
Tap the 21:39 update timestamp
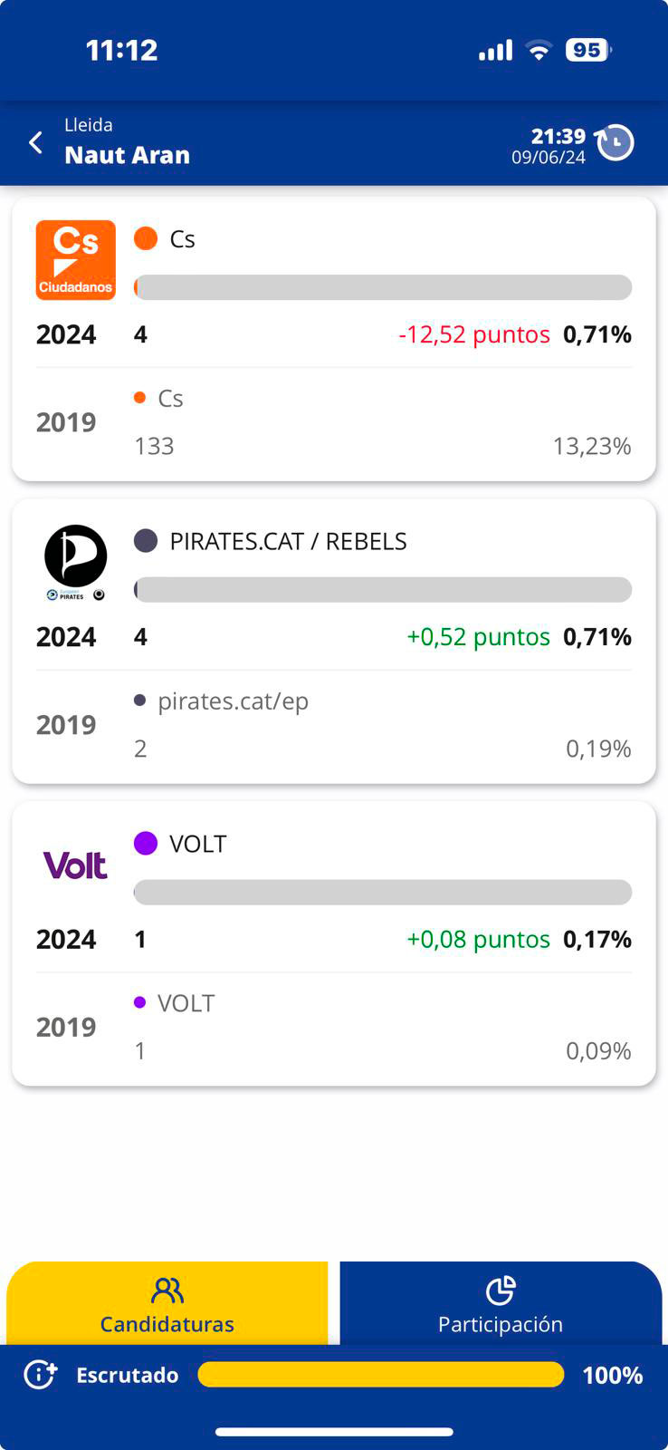click(x=558, y=136)
